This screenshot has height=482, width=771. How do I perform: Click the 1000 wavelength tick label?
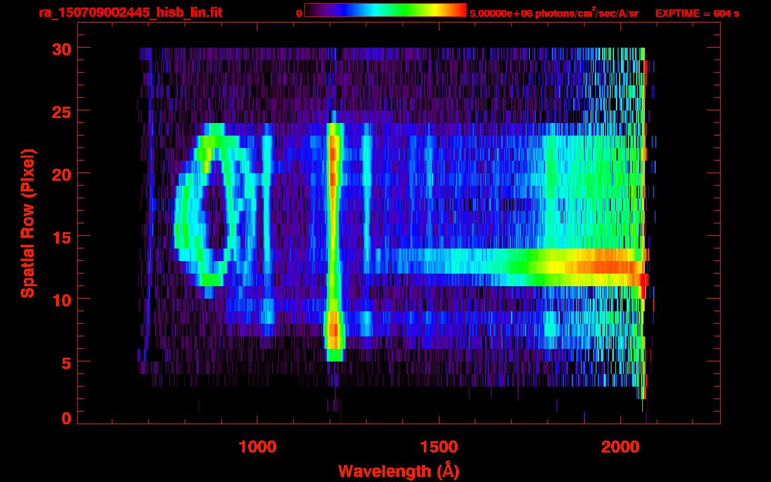click(x=257, y=447)
